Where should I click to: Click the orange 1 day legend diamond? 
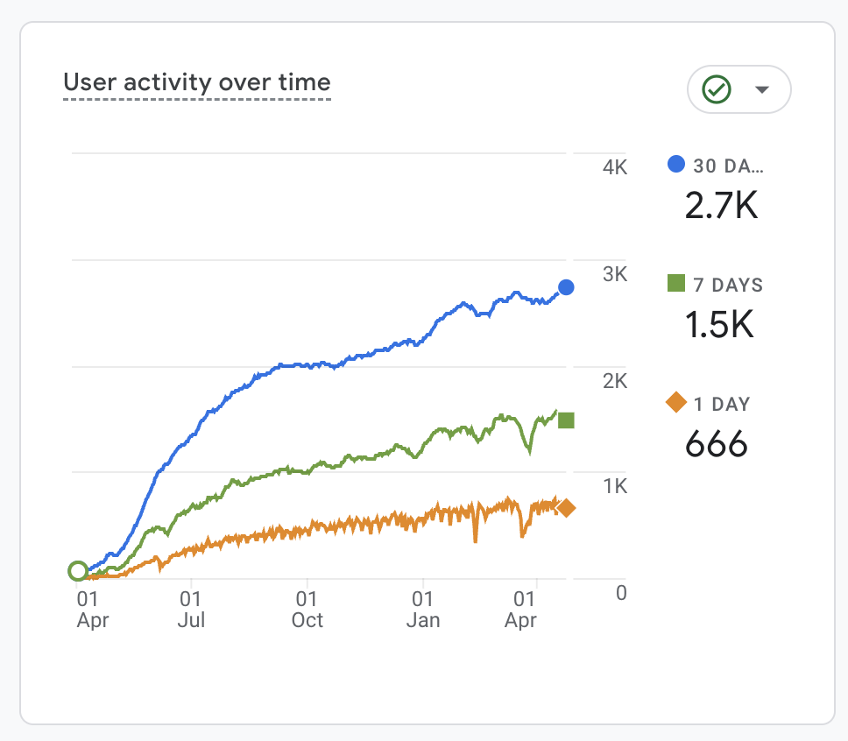[676, 403]
